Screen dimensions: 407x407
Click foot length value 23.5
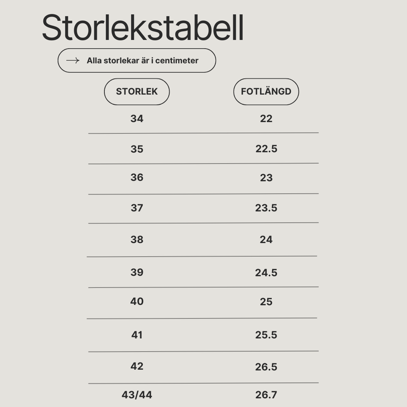click(x=266, y=208)
